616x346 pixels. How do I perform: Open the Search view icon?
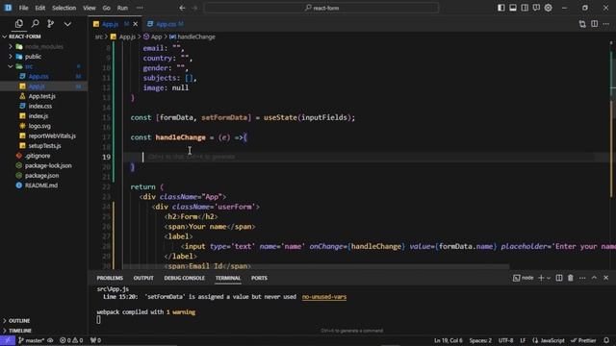(x=35, y=24)
